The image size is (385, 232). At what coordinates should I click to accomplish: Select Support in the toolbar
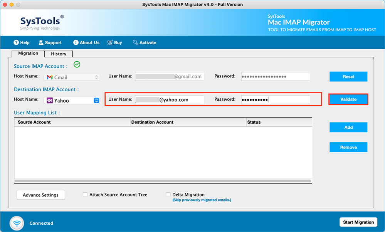pos(50,42)
